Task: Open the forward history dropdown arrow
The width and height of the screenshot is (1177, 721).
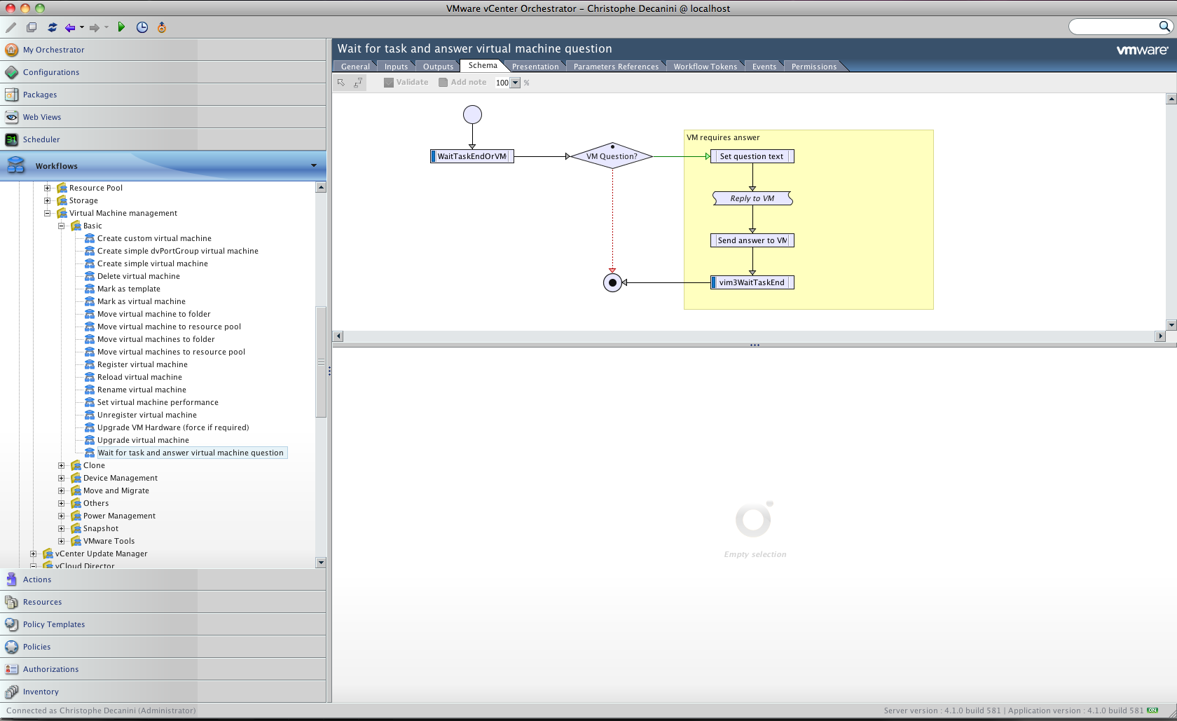Action: coord(106,27)
